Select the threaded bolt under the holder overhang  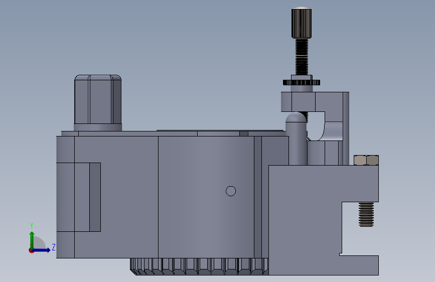pyautogui.click(x=366, y=214)
